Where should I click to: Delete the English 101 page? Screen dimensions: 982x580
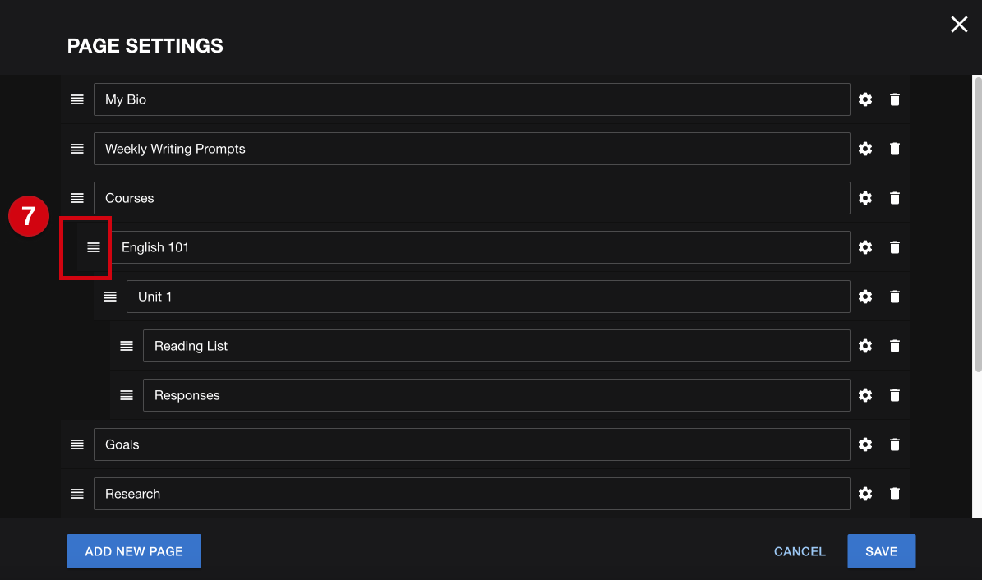(x=894, y=247)
